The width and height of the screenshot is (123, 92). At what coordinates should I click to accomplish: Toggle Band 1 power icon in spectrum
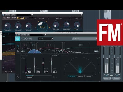(24, 45)
